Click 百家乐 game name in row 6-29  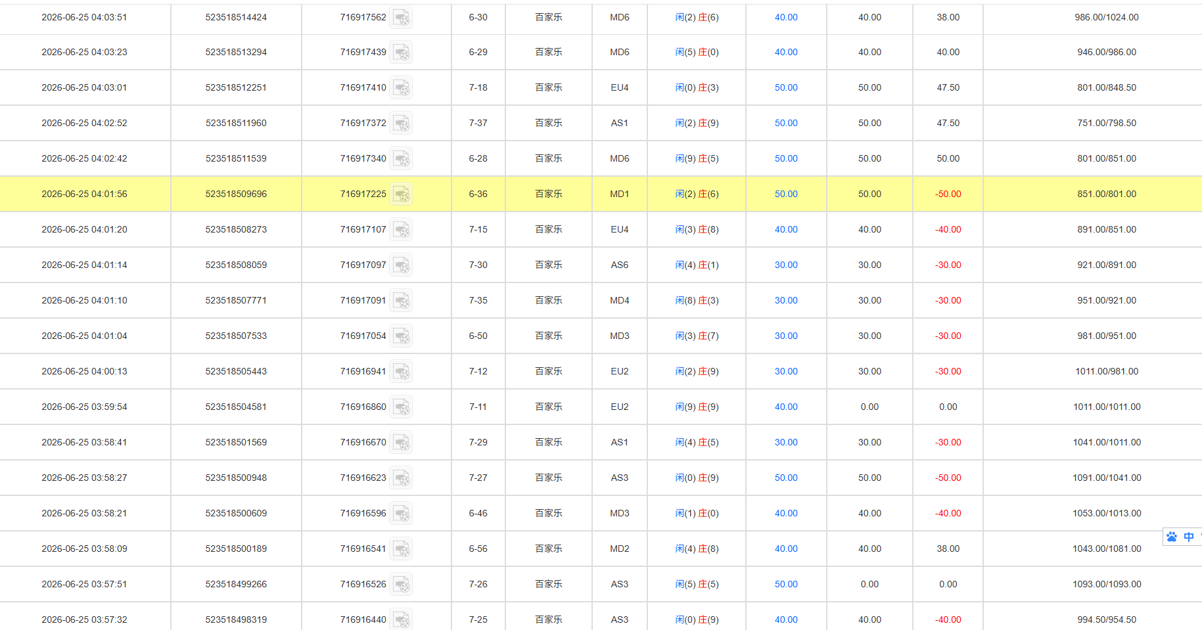click(x=549, y=52)
